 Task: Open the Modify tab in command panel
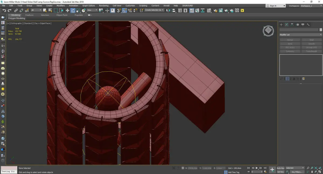pyautogui.click(x=287, y=25)
